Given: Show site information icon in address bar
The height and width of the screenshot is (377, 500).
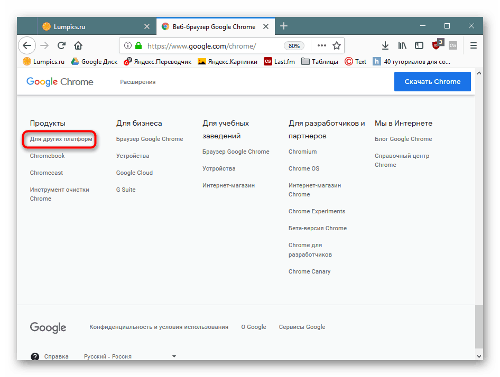Looking at the screenshot, I should coord(127,45).
